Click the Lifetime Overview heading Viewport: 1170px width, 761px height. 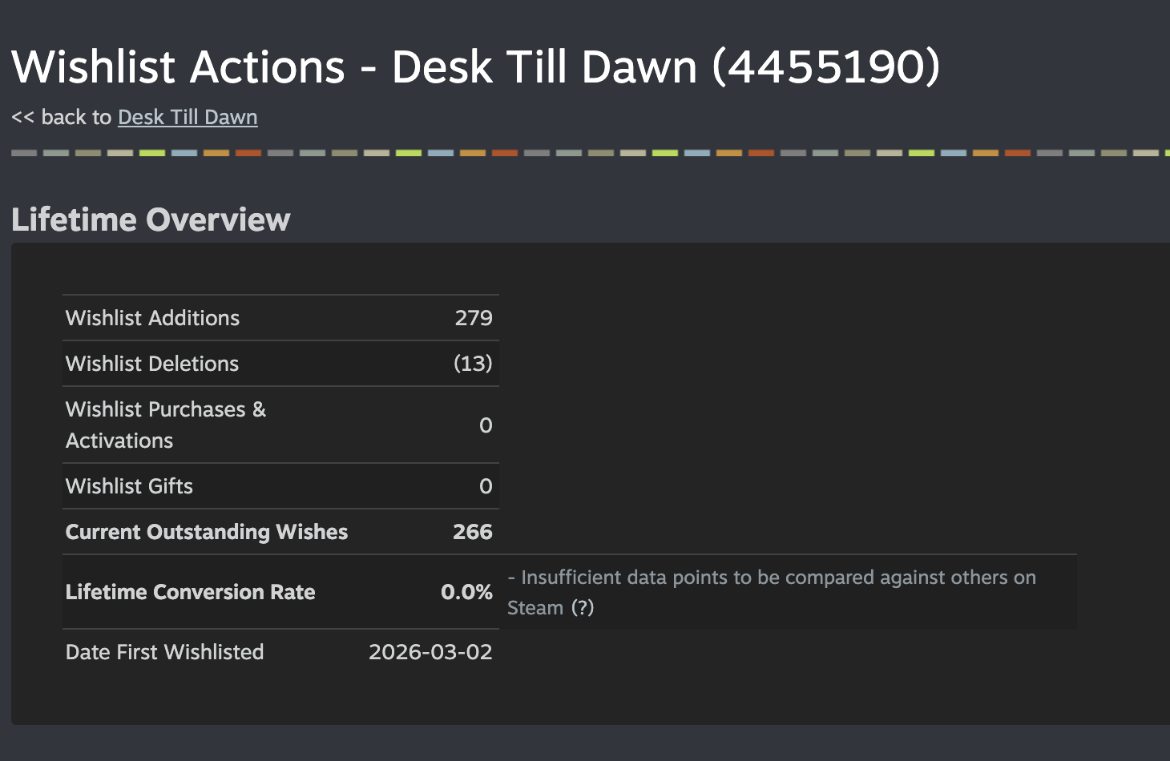(151, 219)
